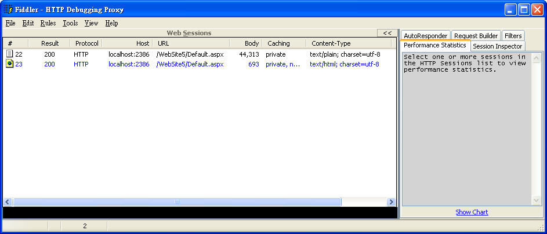Select the body size 693 cell

pyautogui.click(x=253, y=64)
